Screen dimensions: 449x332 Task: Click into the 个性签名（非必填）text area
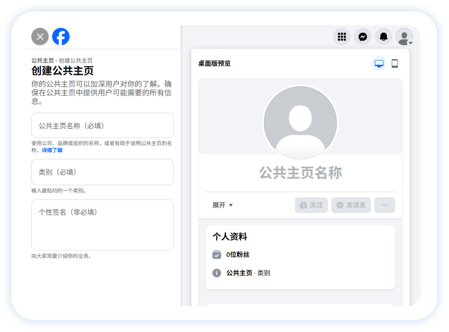point(102,225)
